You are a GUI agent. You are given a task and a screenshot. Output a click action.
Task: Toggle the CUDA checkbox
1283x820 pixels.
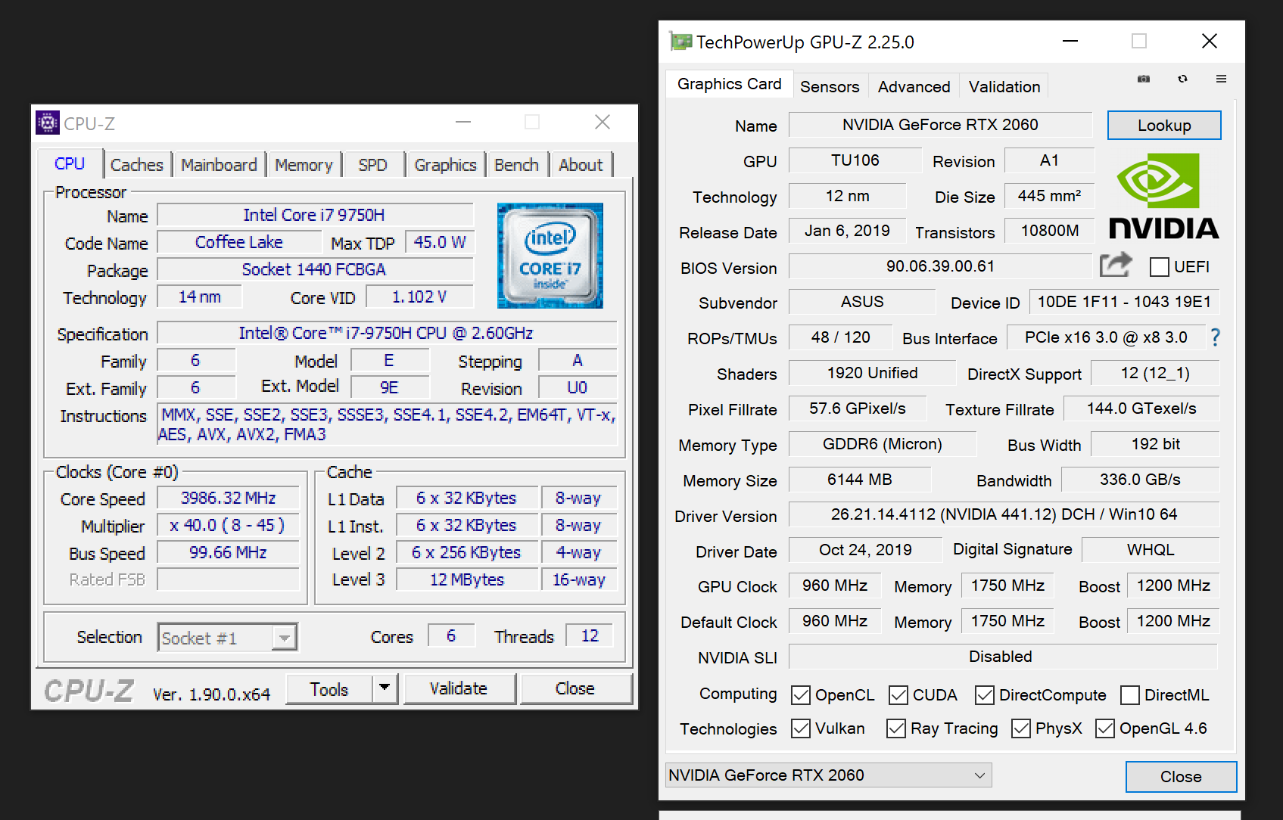(898, 695)
